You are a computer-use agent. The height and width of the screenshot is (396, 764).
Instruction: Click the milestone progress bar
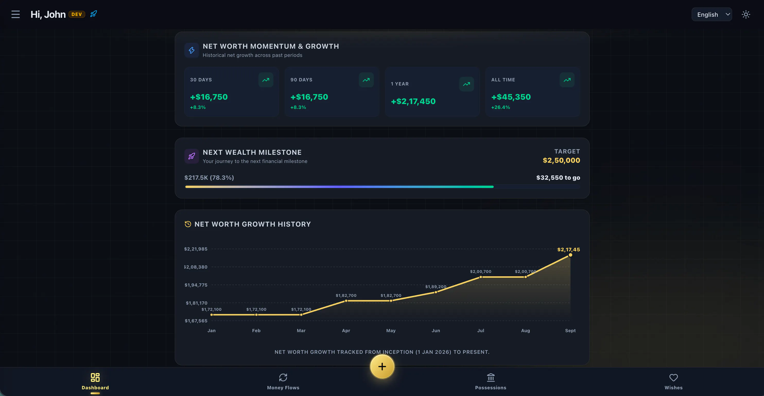(x=382, y=187)
